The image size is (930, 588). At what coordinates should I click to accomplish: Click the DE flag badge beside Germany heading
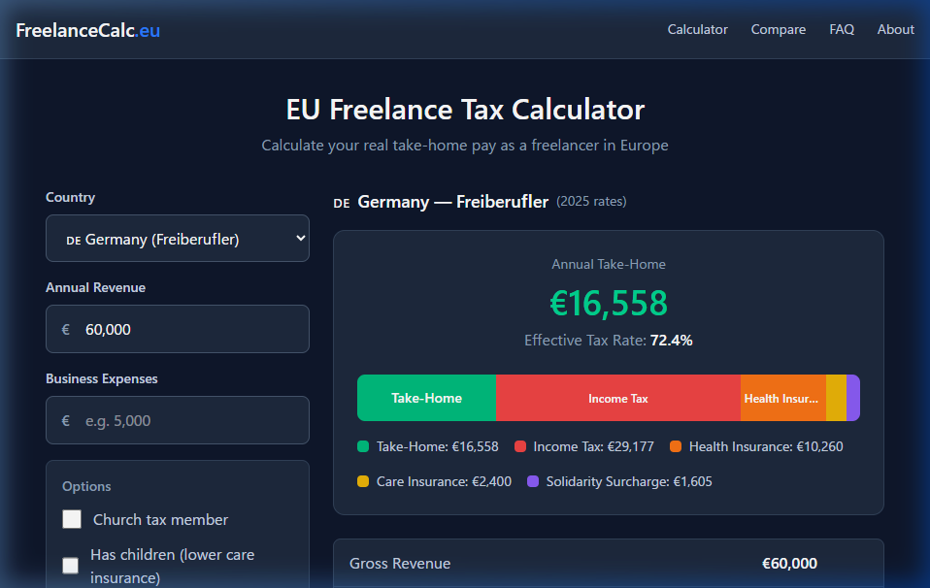pyautogui.click(x=341, y=203)
